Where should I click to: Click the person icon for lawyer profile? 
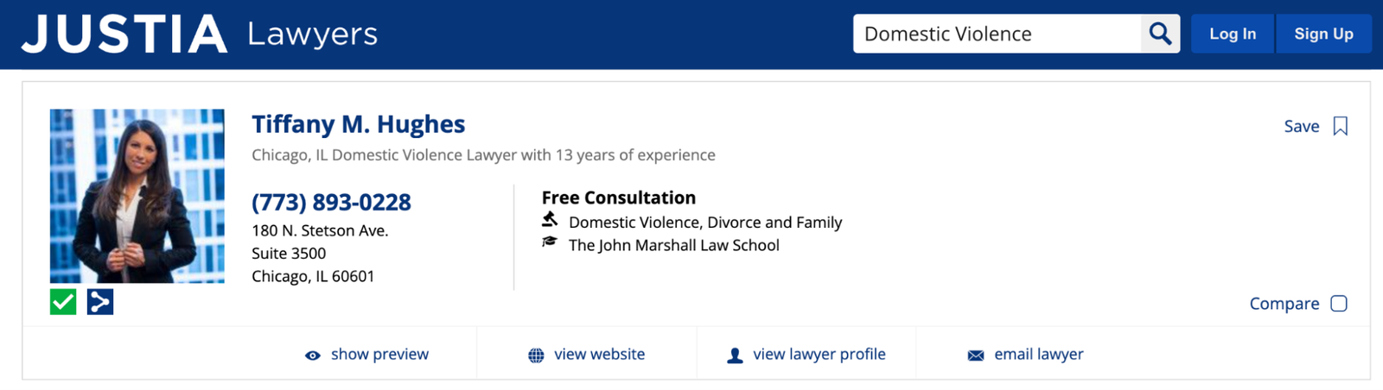(x=735, y=355)
